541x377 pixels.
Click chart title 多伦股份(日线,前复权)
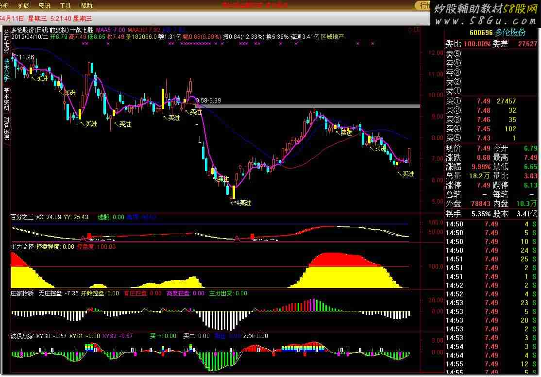click(40, 30)
